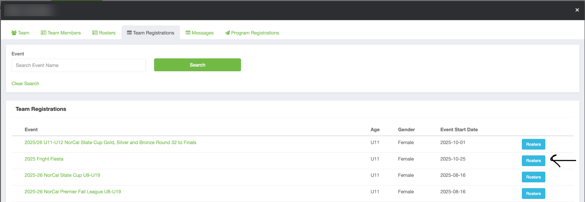Click the Clear Search link

pyautogui.click(x=25, y=83)
